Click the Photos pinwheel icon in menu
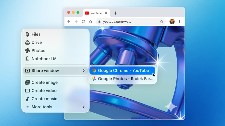 point(27,51)
